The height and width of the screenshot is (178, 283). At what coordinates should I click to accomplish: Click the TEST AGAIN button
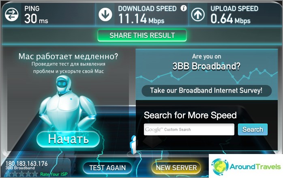point(107,168)
